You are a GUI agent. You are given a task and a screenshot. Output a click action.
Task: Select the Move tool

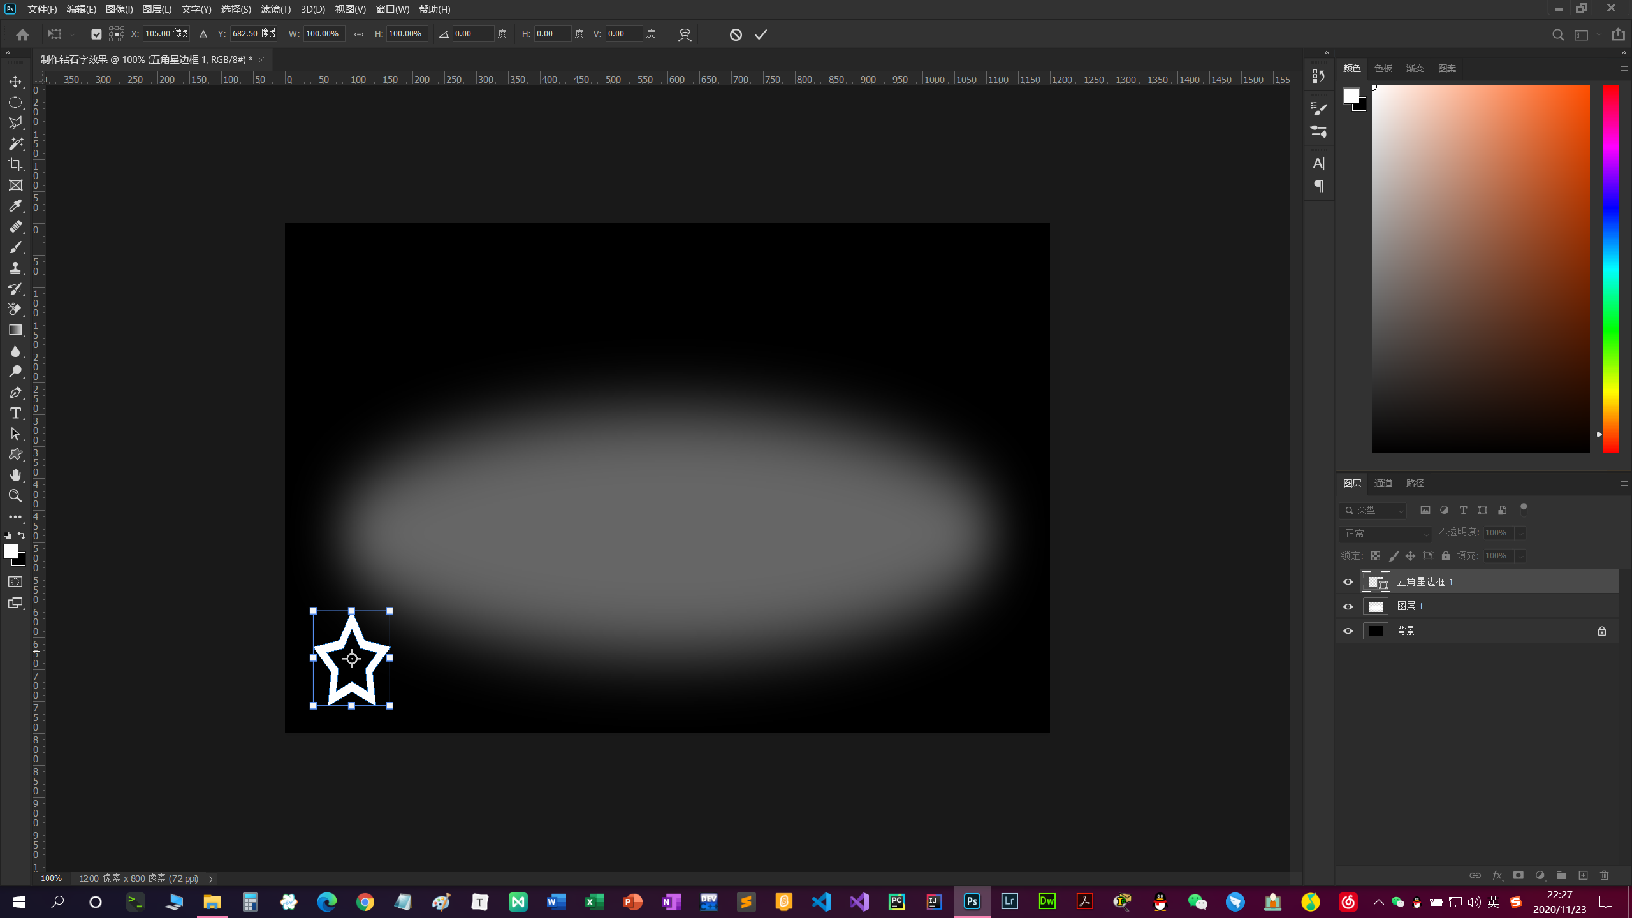coord(15,82)
